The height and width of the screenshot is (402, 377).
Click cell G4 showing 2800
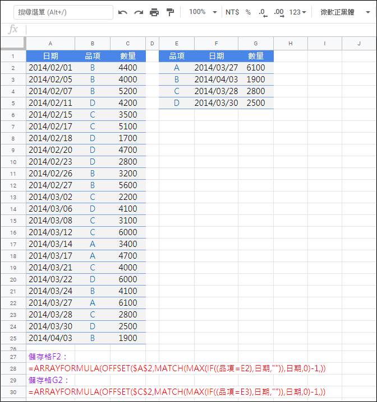coord(256,91)
